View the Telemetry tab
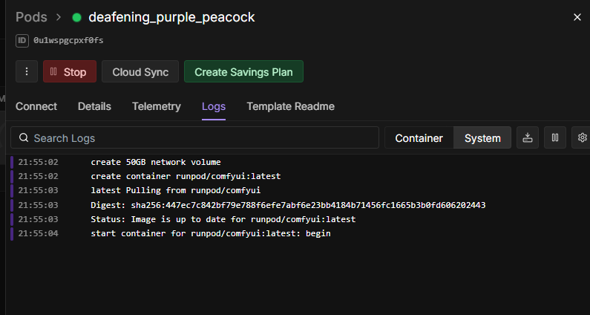This screenshot has height=315, width=590. 156,106
